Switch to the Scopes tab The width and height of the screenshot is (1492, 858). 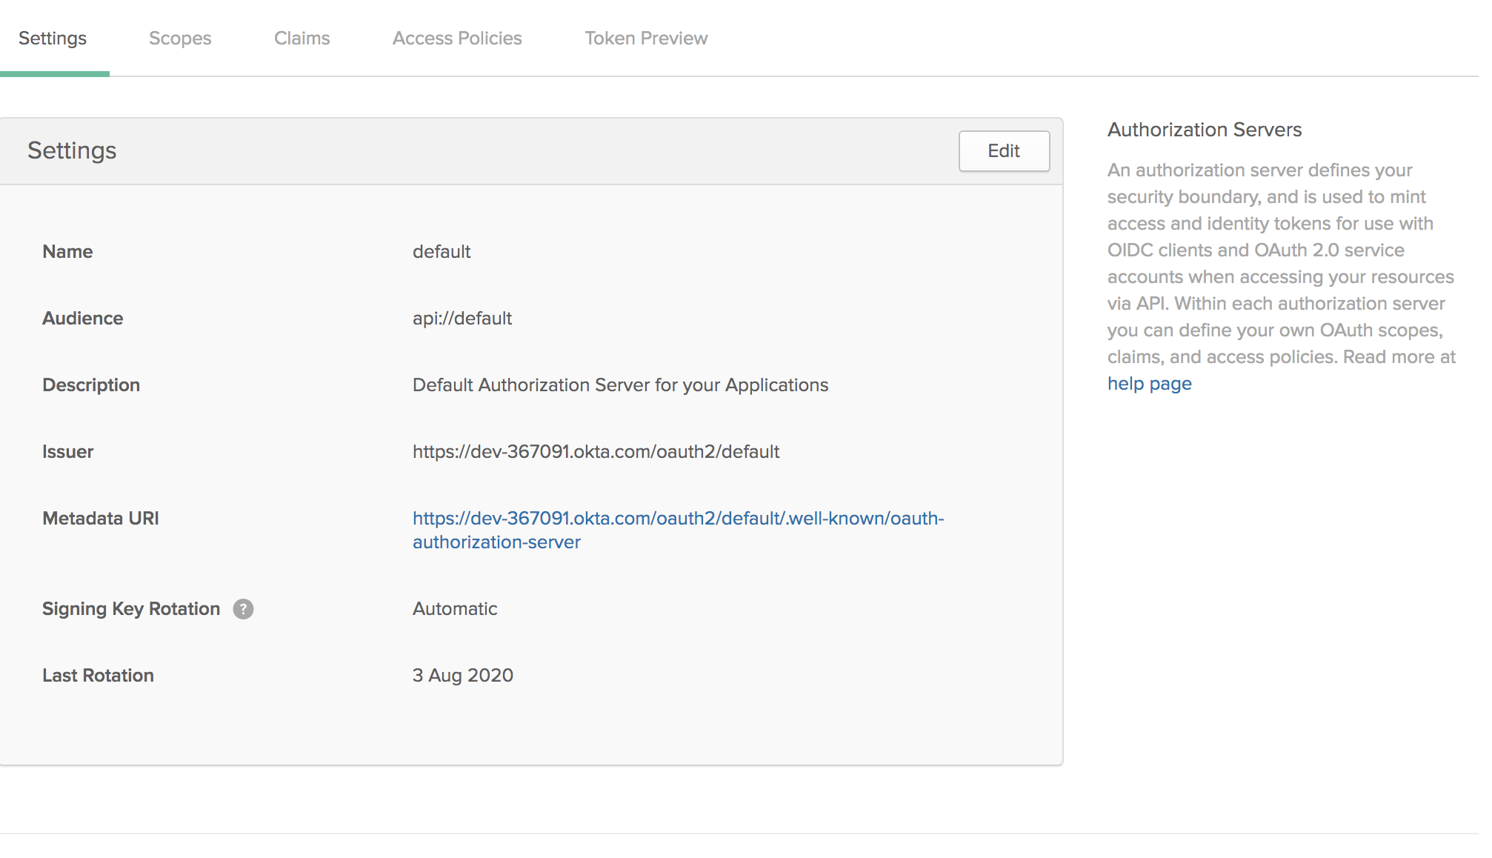(180, 39)
